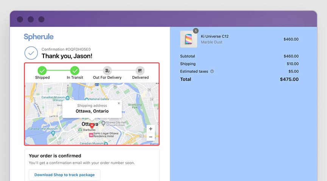Click the Marble Dust variant text
The image size is (327, 181).
[x=212, y=42]
